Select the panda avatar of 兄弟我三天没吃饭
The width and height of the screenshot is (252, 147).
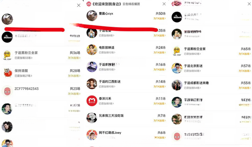(x=92, y=118)
